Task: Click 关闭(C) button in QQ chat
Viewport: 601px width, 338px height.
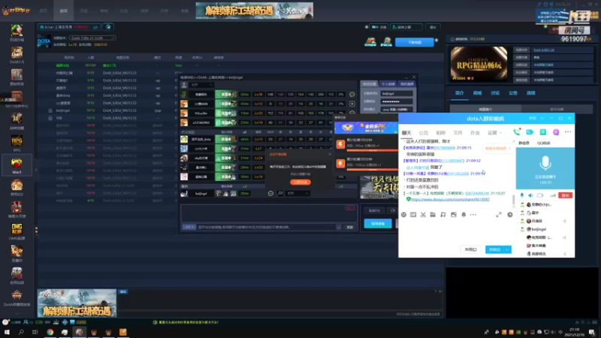Action: [x=470, y=249]
